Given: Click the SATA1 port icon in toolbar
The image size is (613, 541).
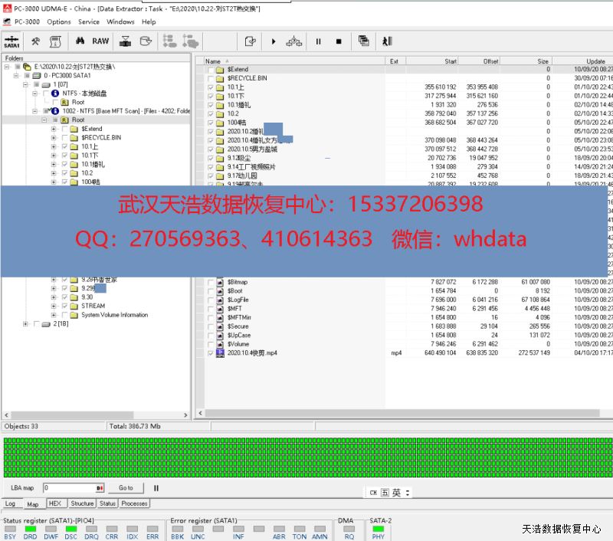Looking at the screenshot, I should [12, 41].
